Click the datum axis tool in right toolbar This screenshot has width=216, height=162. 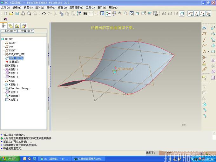coord(204,39)
